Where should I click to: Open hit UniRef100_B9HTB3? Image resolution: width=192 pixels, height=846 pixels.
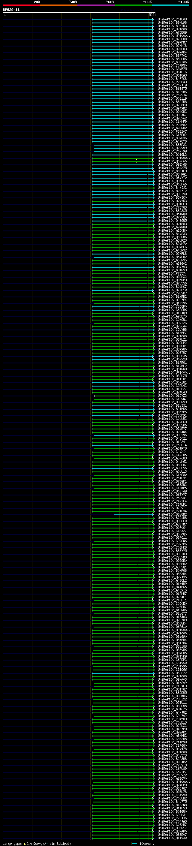(172, 26)
